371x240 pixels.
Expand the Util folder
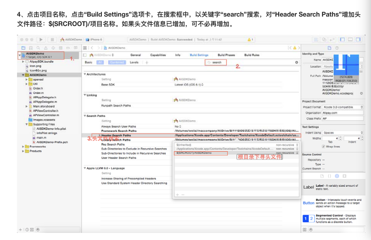(x=27, y=84)
